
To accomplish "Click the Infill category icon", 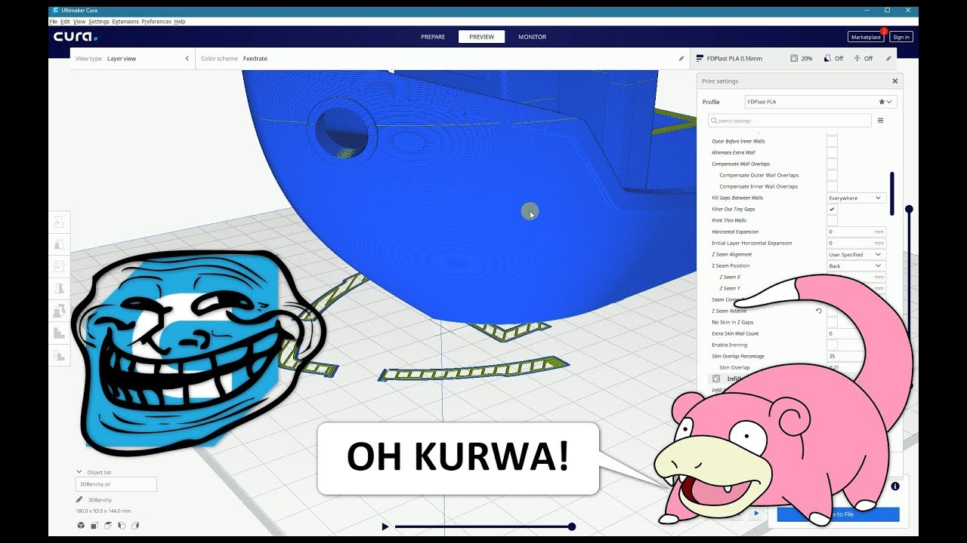I will [x=716, y=379].
